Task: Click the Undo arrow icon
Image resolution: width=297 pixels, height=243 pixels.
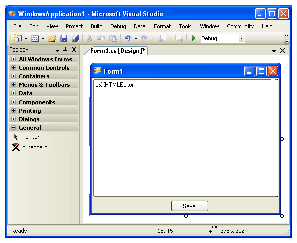Action: point(128,38)
